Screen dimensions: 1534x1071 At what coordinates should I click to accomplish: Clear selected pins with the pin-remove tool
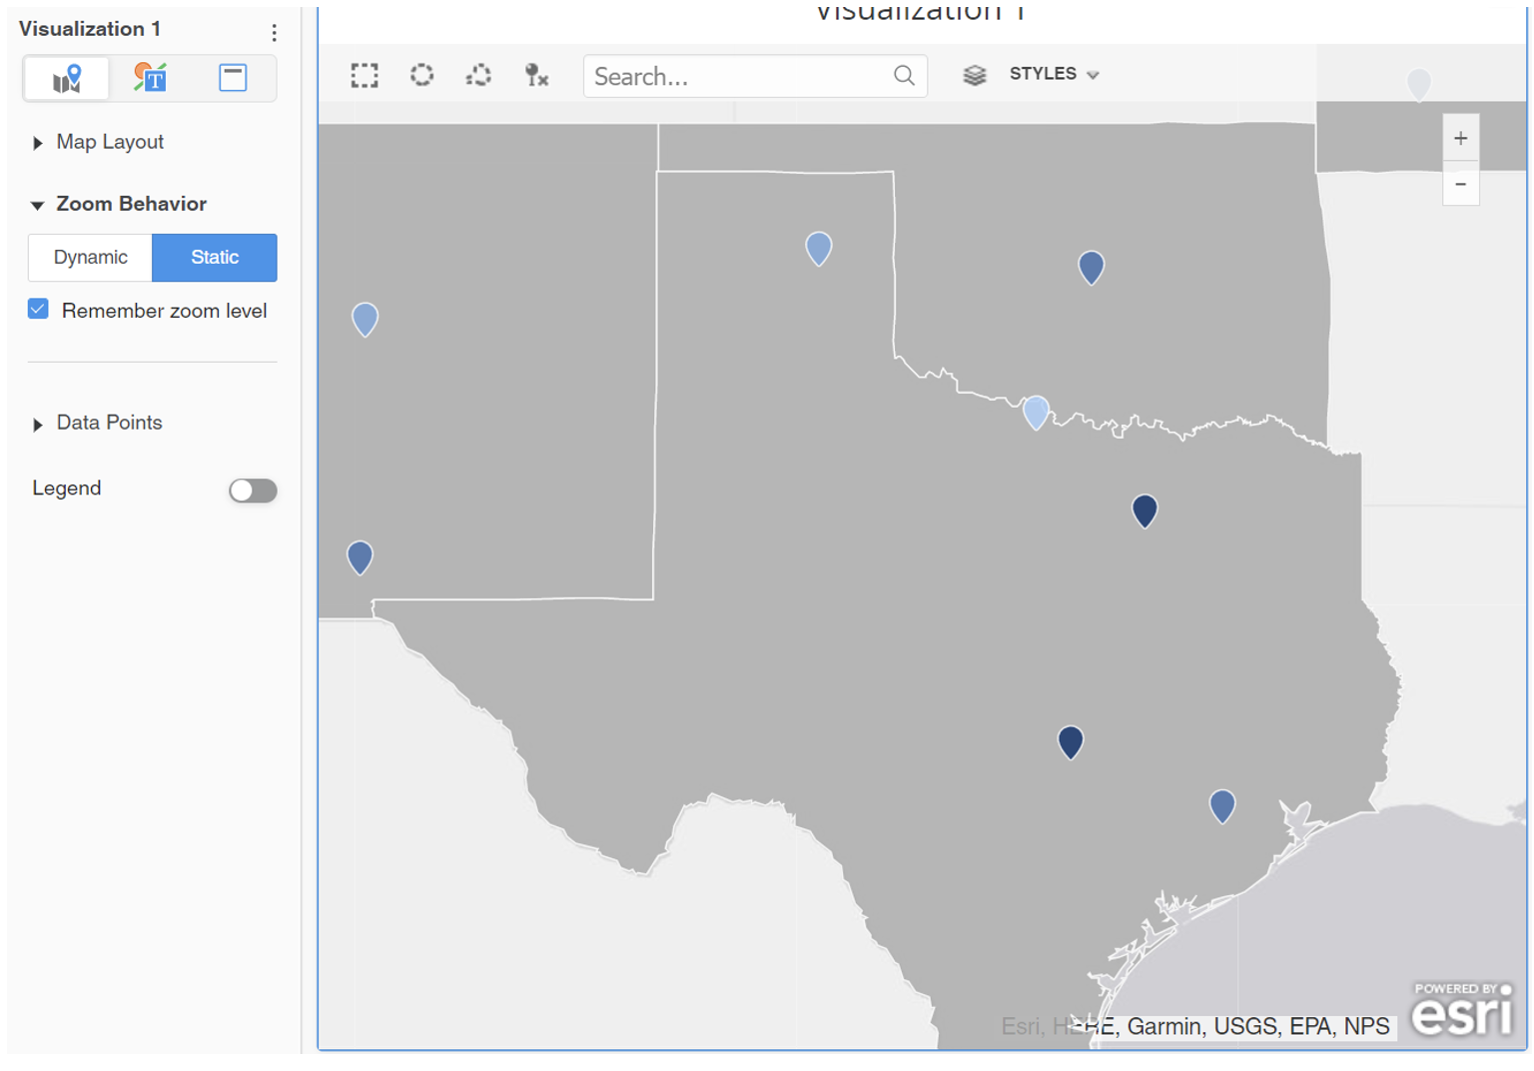click(x=535, y=75)
